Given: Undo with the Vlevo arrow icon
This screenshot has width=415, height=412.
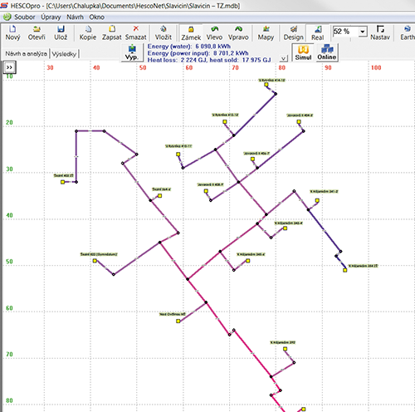Looking at the screenshot, I should tap(214, 33).
